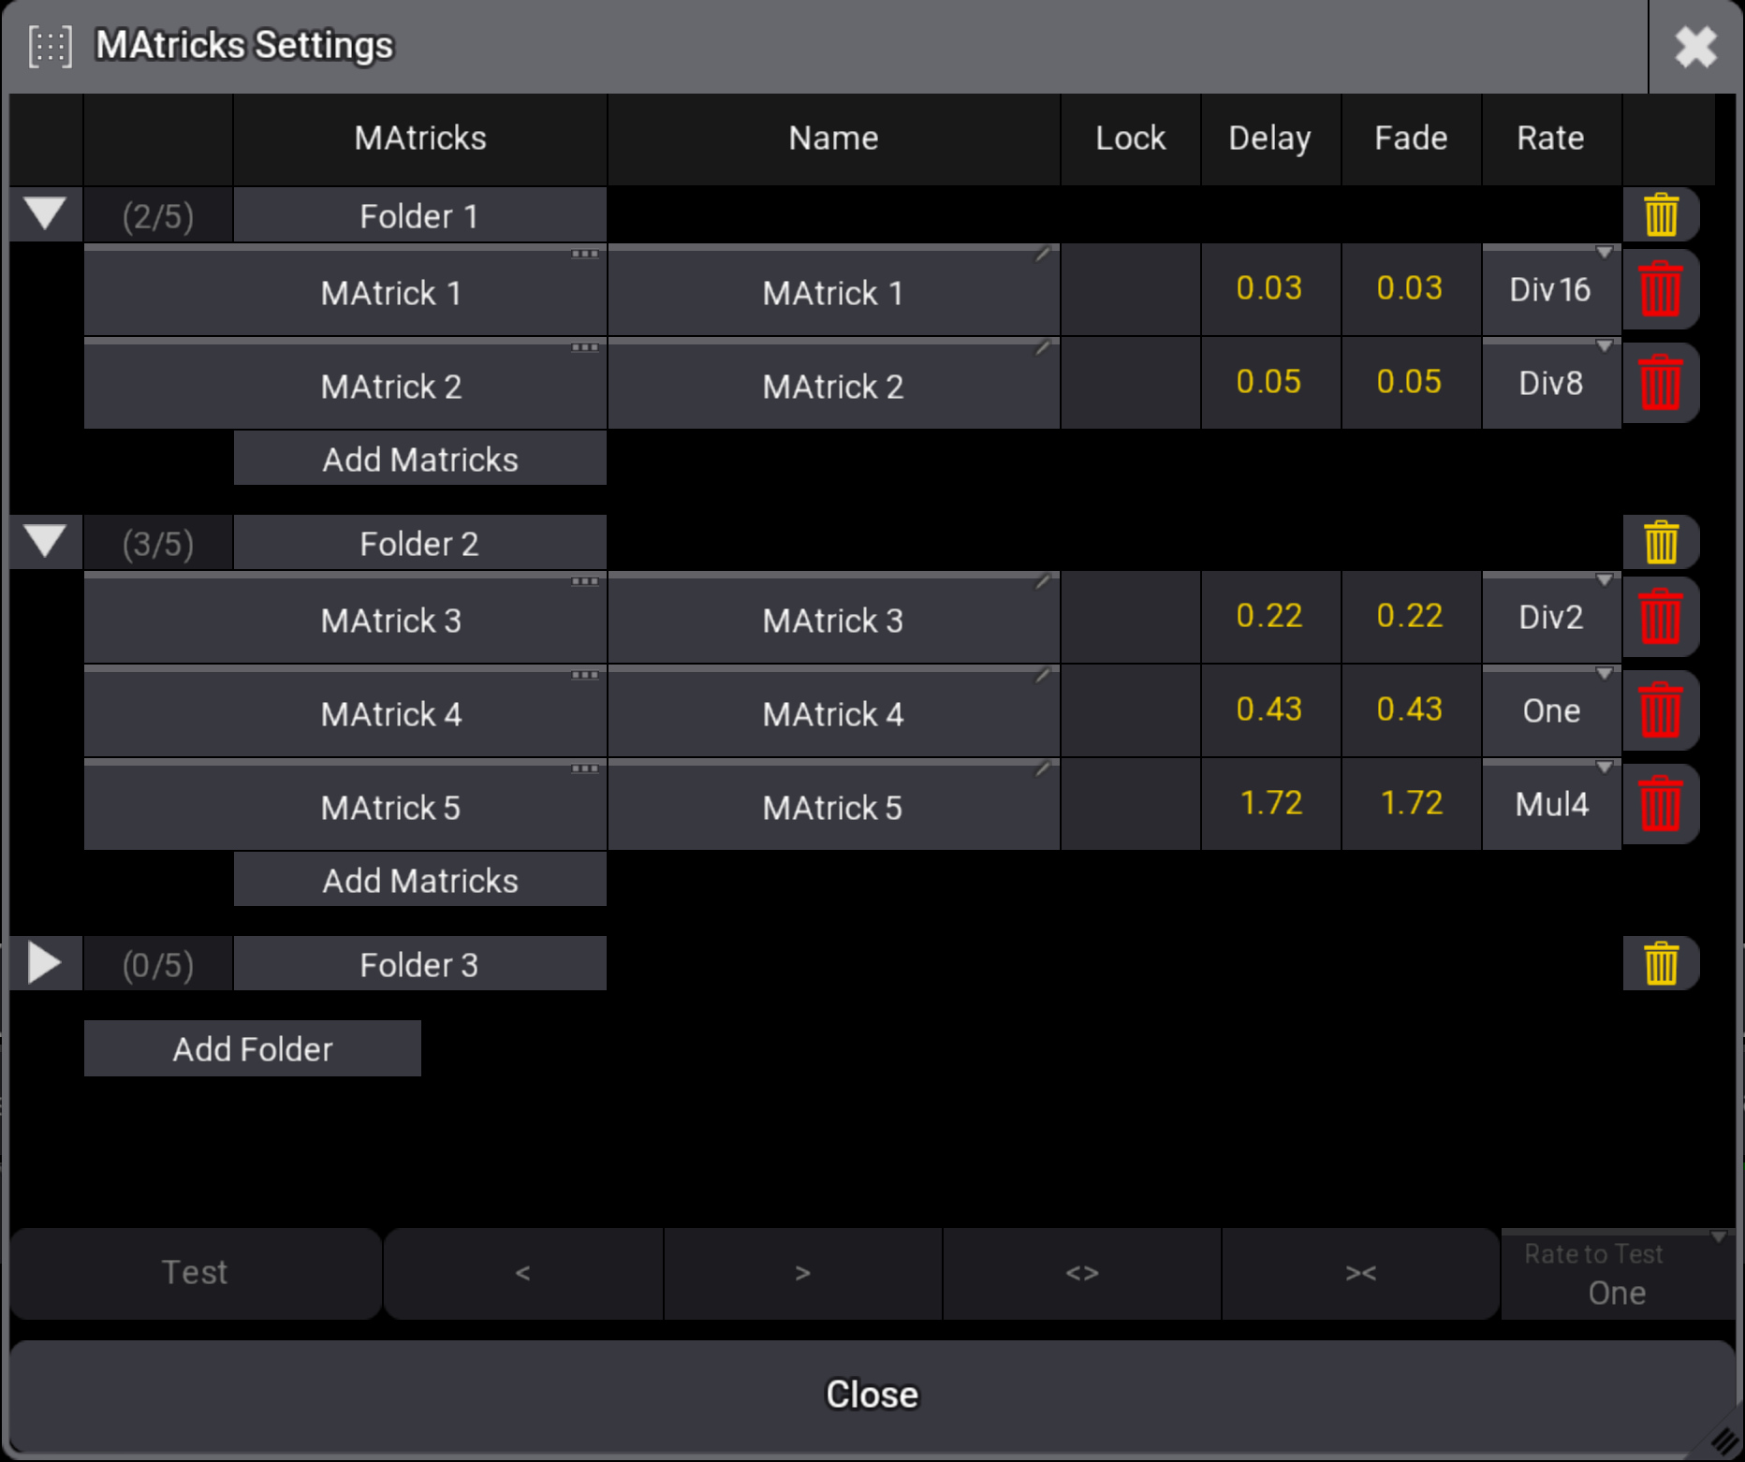The image size is (1745, 1462).
Task: Delete Folder 3 with yellow trash icon
Action: coord(1661,964)
